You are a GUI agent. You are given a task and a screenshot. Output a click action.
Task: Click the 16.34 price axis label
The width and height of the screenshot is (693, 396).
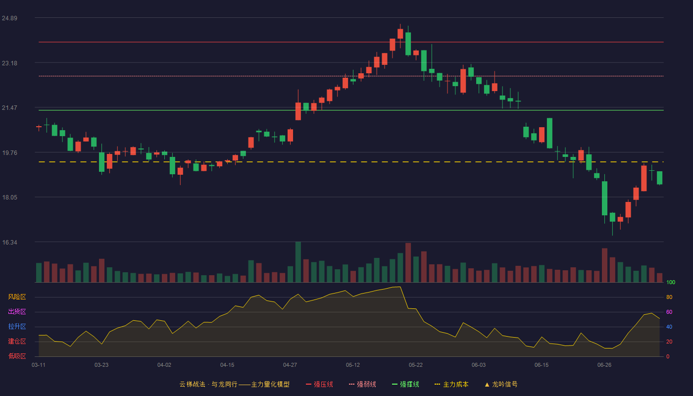[x=9, y=243]
